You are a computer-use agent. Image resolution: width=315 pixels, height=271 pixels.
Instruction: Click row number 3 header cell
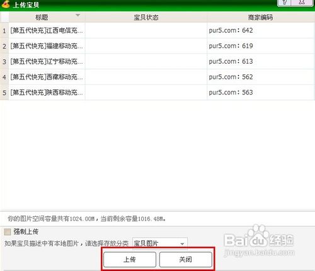[x=4, y=62]
